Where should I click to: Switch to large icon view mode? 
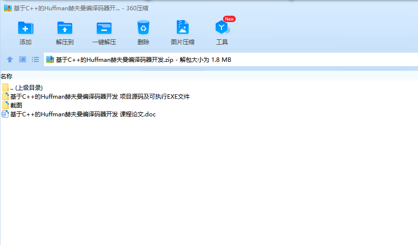(x=23, y=59)
